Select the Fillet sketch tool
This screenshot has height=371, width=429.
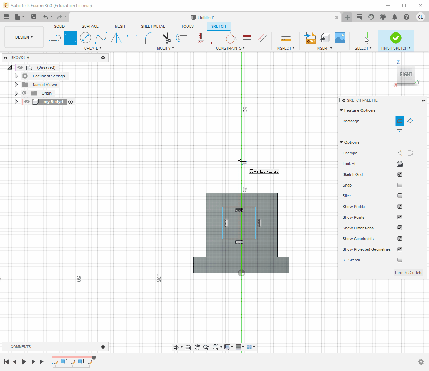coord(151,37)
